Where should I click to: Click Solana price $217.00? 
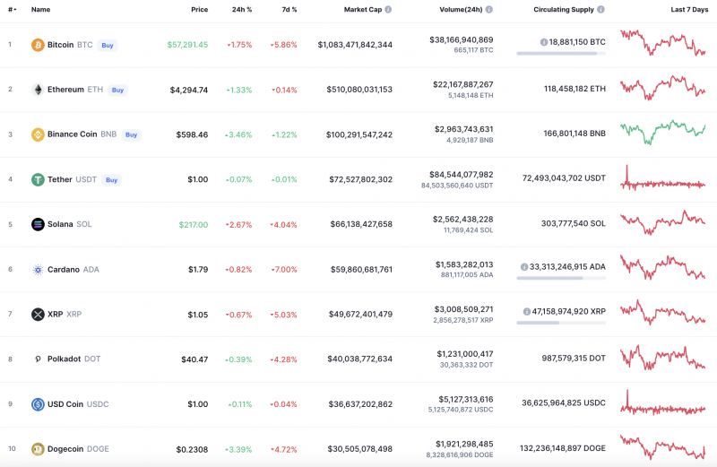(194, 225)
